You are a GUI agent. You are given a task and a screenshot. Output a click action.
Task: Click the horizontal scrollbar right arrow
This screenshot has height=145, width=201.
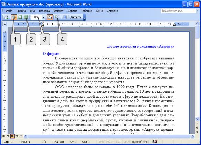[x=193, y=136]
